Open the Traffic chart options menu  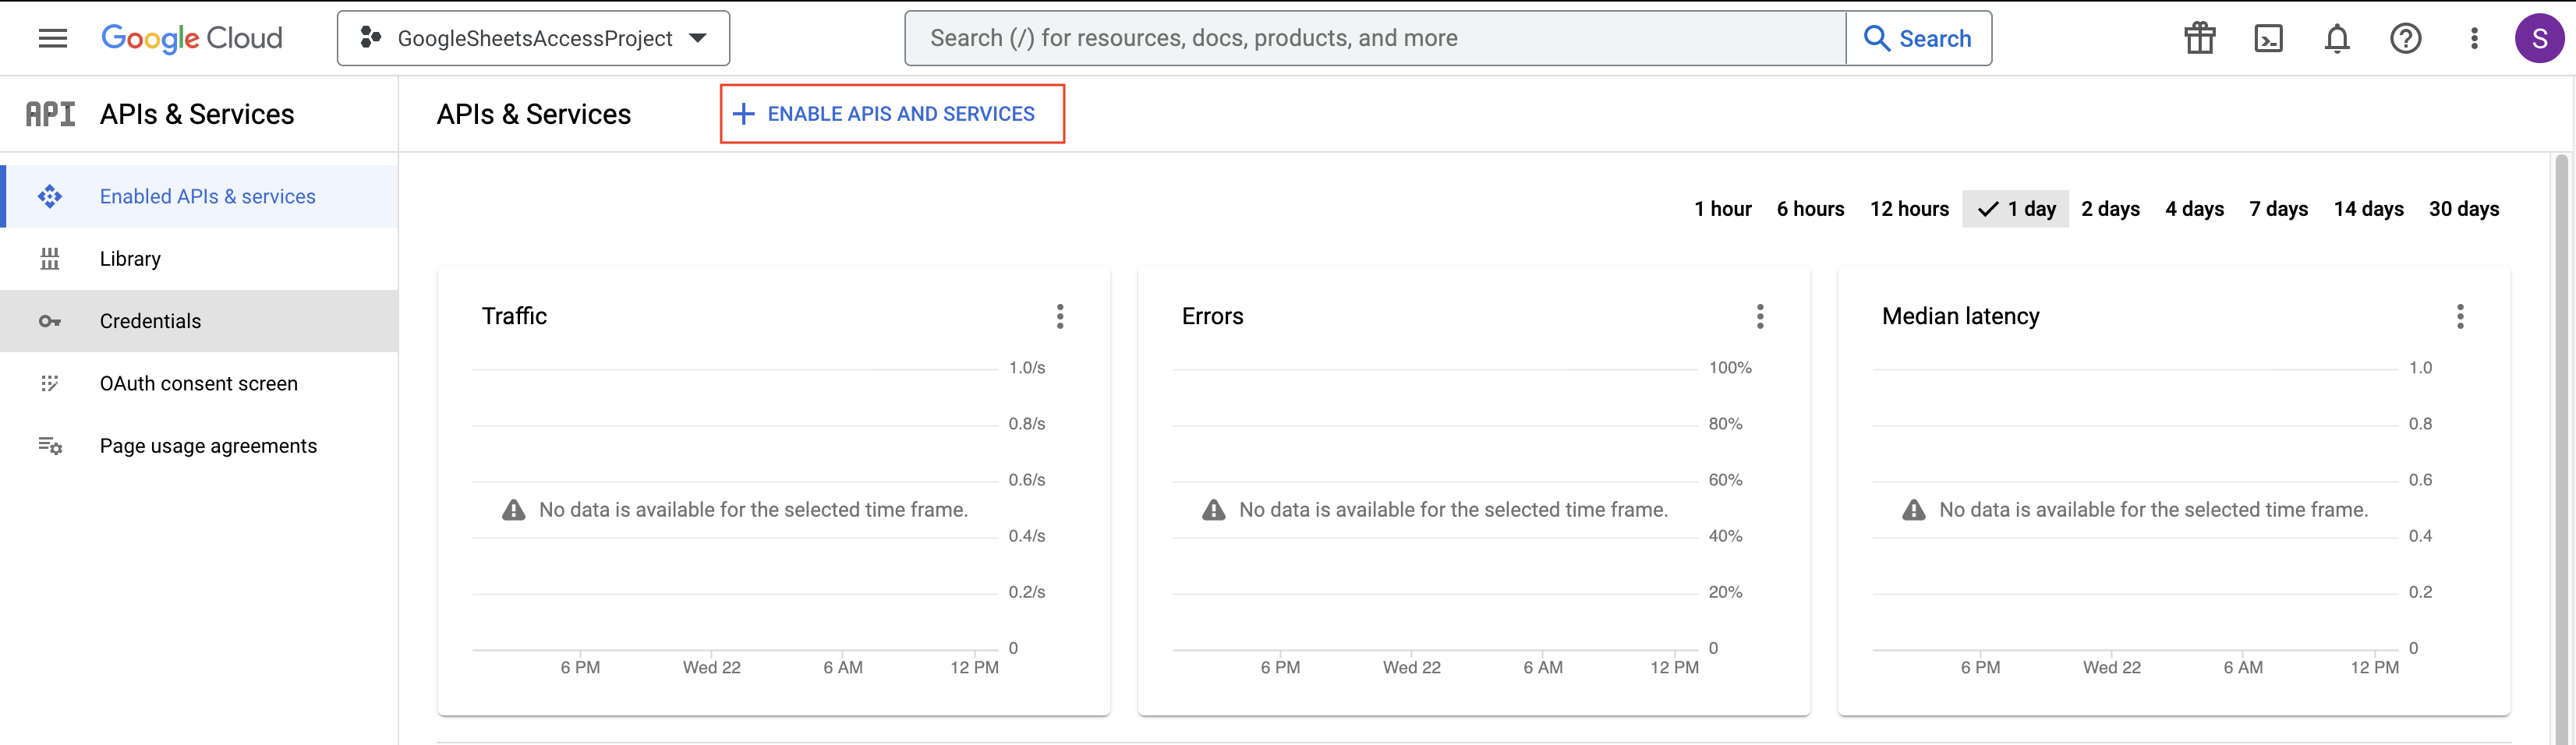pos(1060,316)
